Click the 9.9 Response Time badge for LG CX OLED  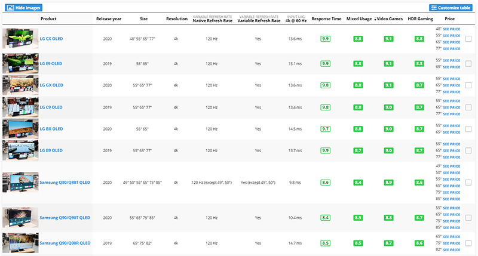[x=325, y=39]
